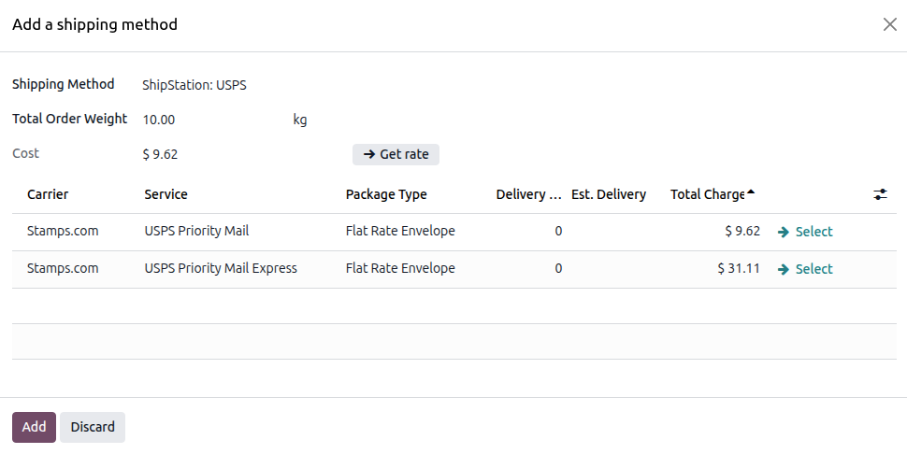
Task: Click the USPS Priority Mail service cell
Action: point(196,231)
